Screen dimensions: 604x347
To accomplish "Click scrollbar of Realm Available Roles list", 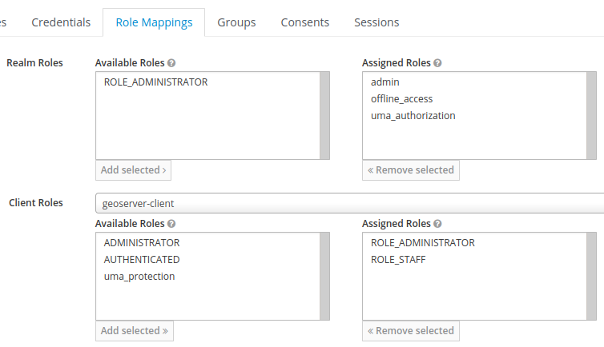I will click(x=324, y=116).
